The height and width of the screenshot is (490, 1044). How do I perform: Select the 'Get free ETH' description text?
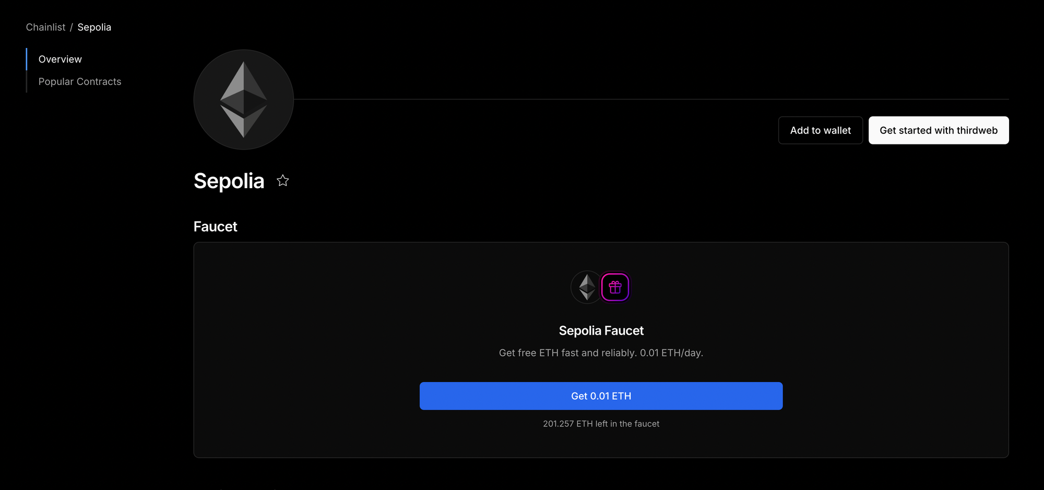point(601,352)
